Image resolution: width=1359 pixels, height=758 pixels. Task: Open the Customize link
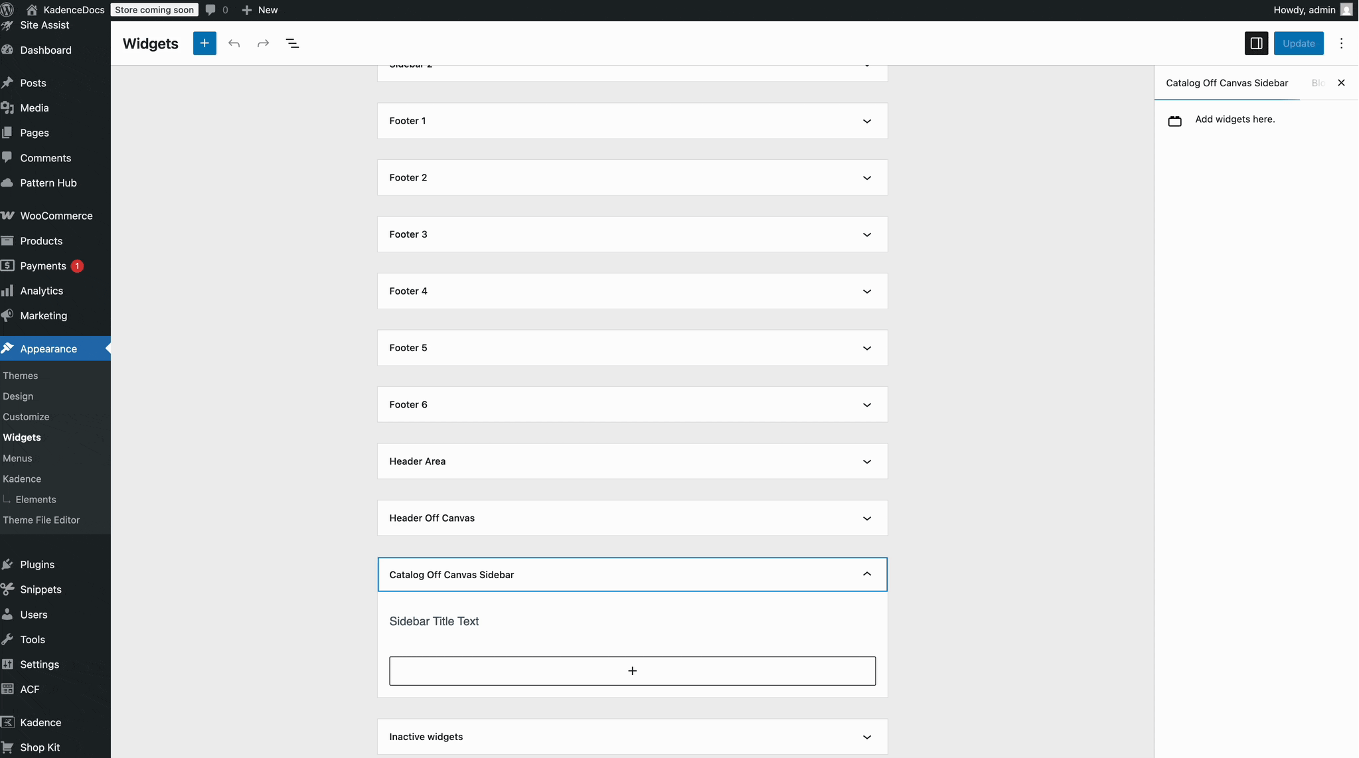(26, 416)
